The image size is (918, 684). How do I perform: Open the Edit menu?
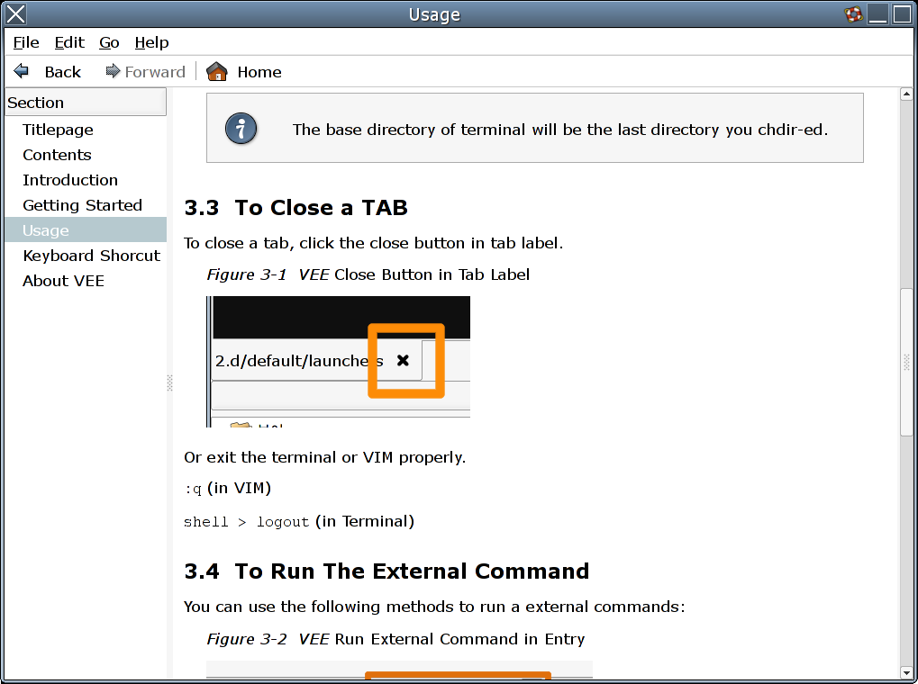pyautogui.click(x=68, y=42)
